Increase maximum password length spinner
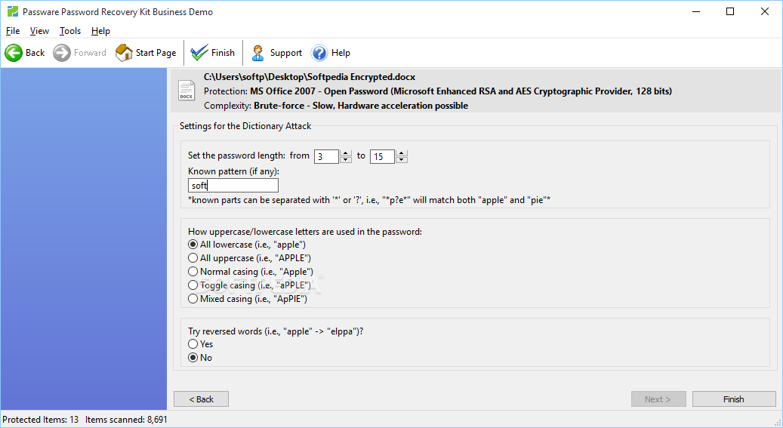This screenshot has width=783, height=428. point(402,152)
